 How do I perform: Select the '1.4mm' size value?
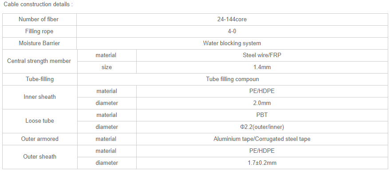262,67
